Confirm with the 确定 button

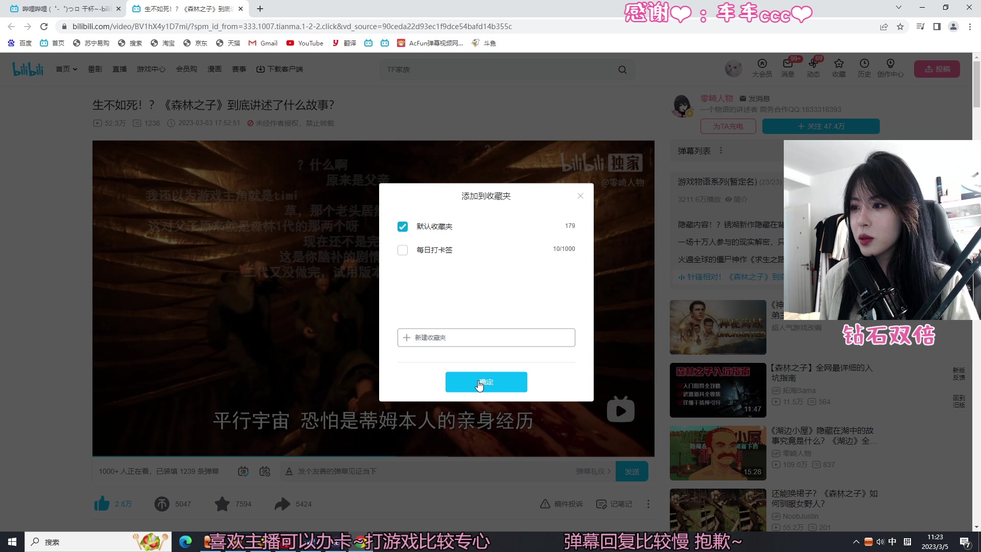486,382
